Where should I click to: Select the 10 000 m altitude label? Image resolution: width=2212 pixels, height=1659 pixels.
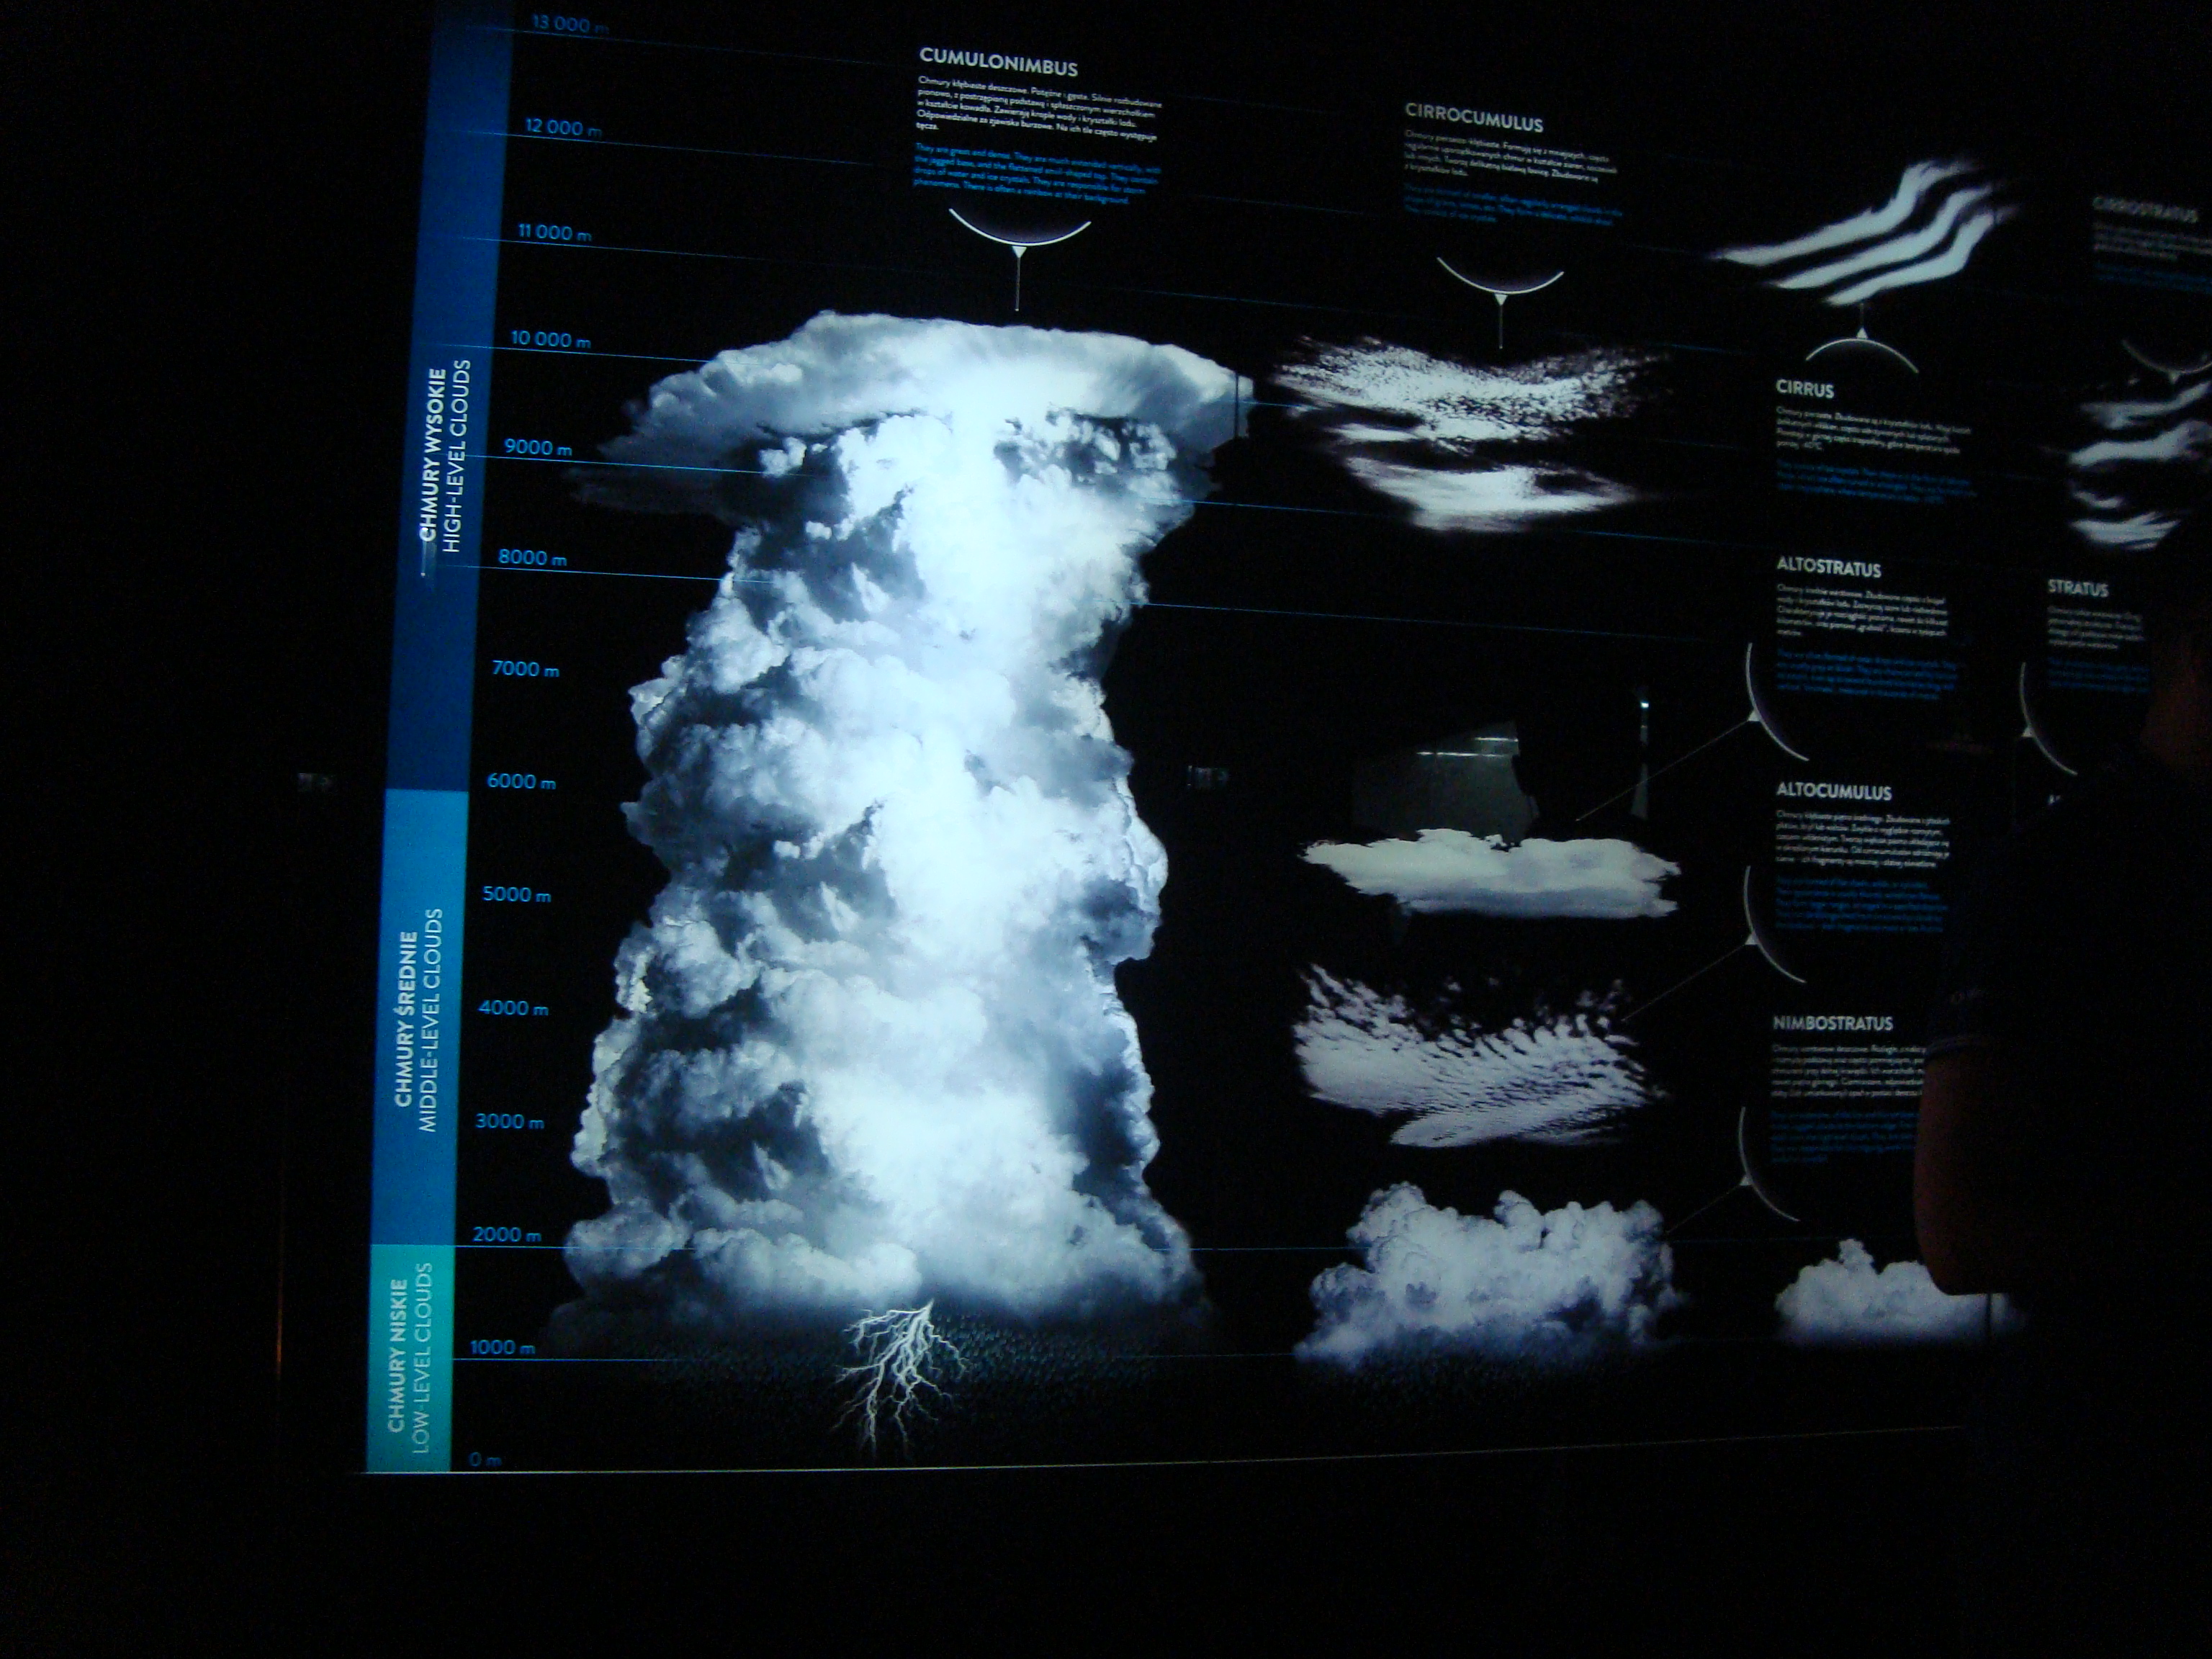point(551,339)
